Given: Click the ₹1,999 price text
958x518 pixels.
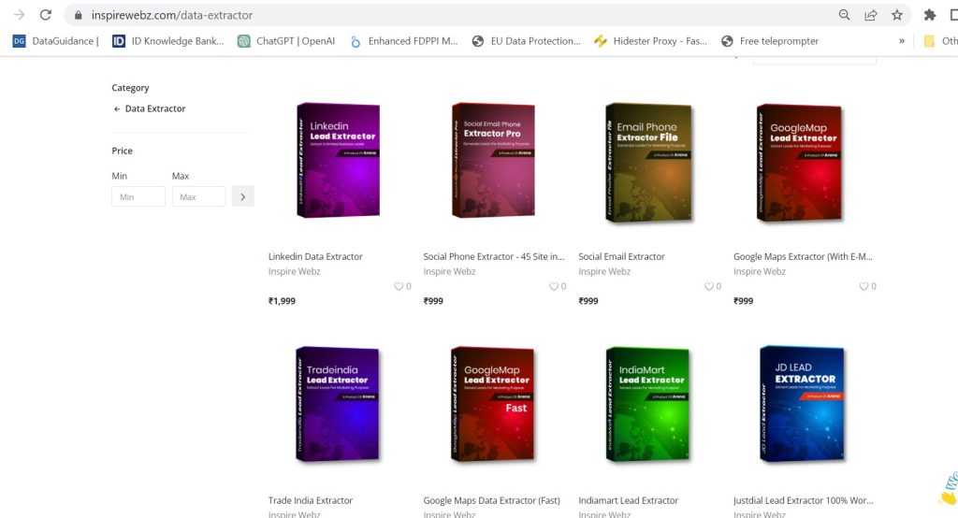Looking at the screenshot, I should click(x=282, y=300).
